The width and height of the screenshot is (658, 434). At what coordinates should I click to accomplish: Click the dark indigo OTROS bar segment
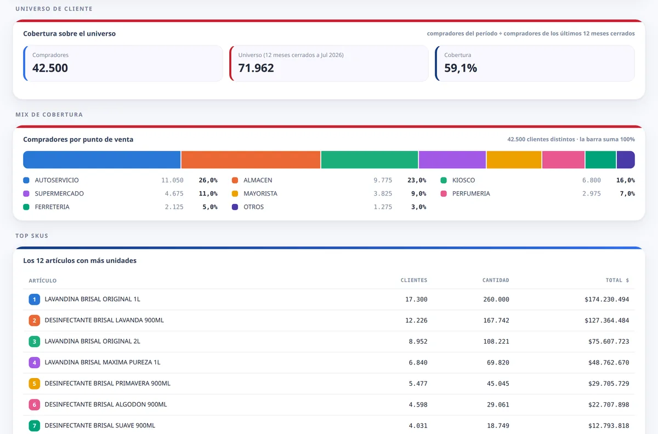[x=626, y=159]
